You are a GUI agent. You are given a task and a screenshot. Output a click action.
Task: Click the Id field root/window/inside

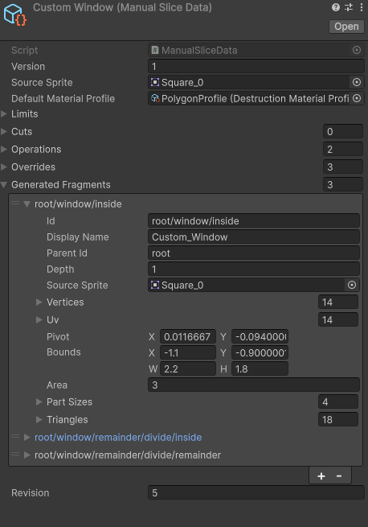pos(254,220)
